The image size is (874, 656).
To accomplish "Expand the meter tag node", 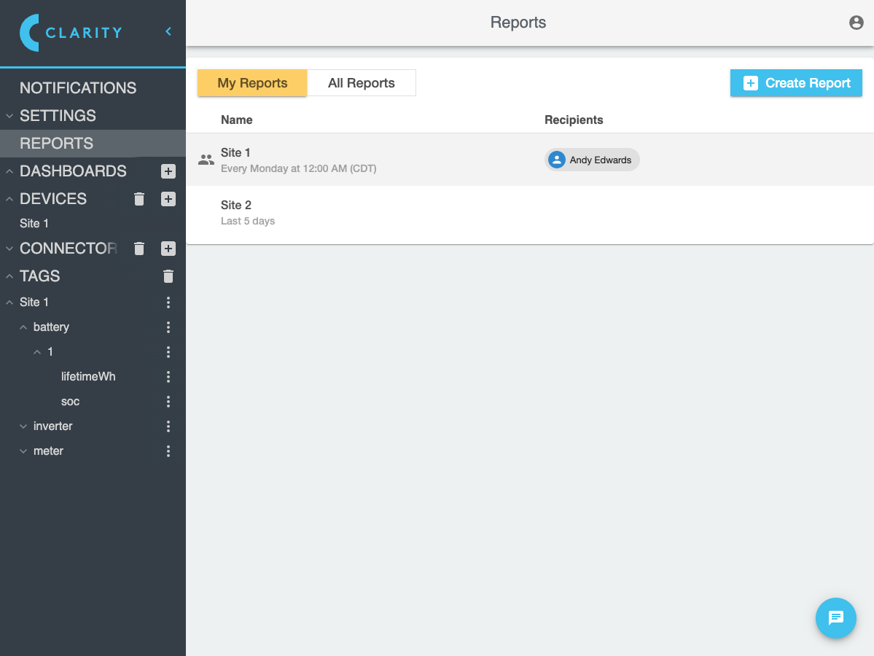I will pyautogui.click(x=23, y=451).
